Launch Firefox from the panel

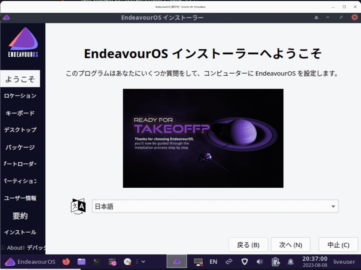66,262
